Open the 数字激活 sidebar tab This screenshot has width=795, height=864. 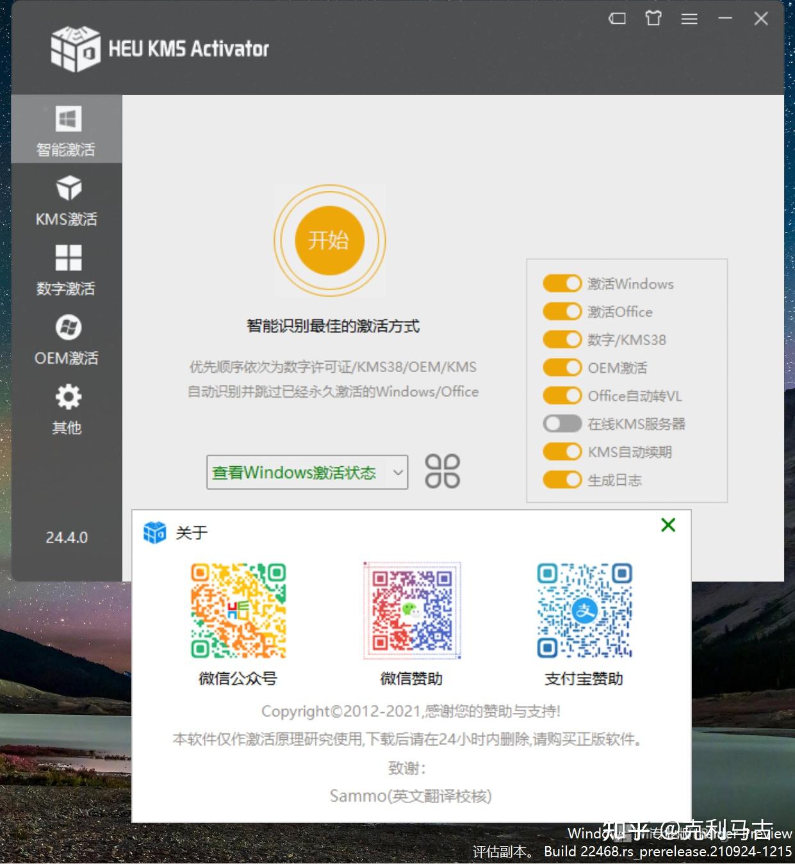[x=67, y=270]
